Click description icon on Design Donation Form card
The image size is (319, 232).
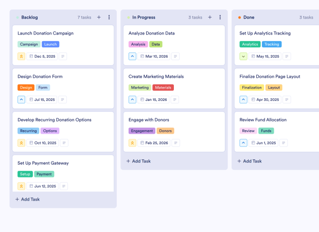tap(63, 99)
